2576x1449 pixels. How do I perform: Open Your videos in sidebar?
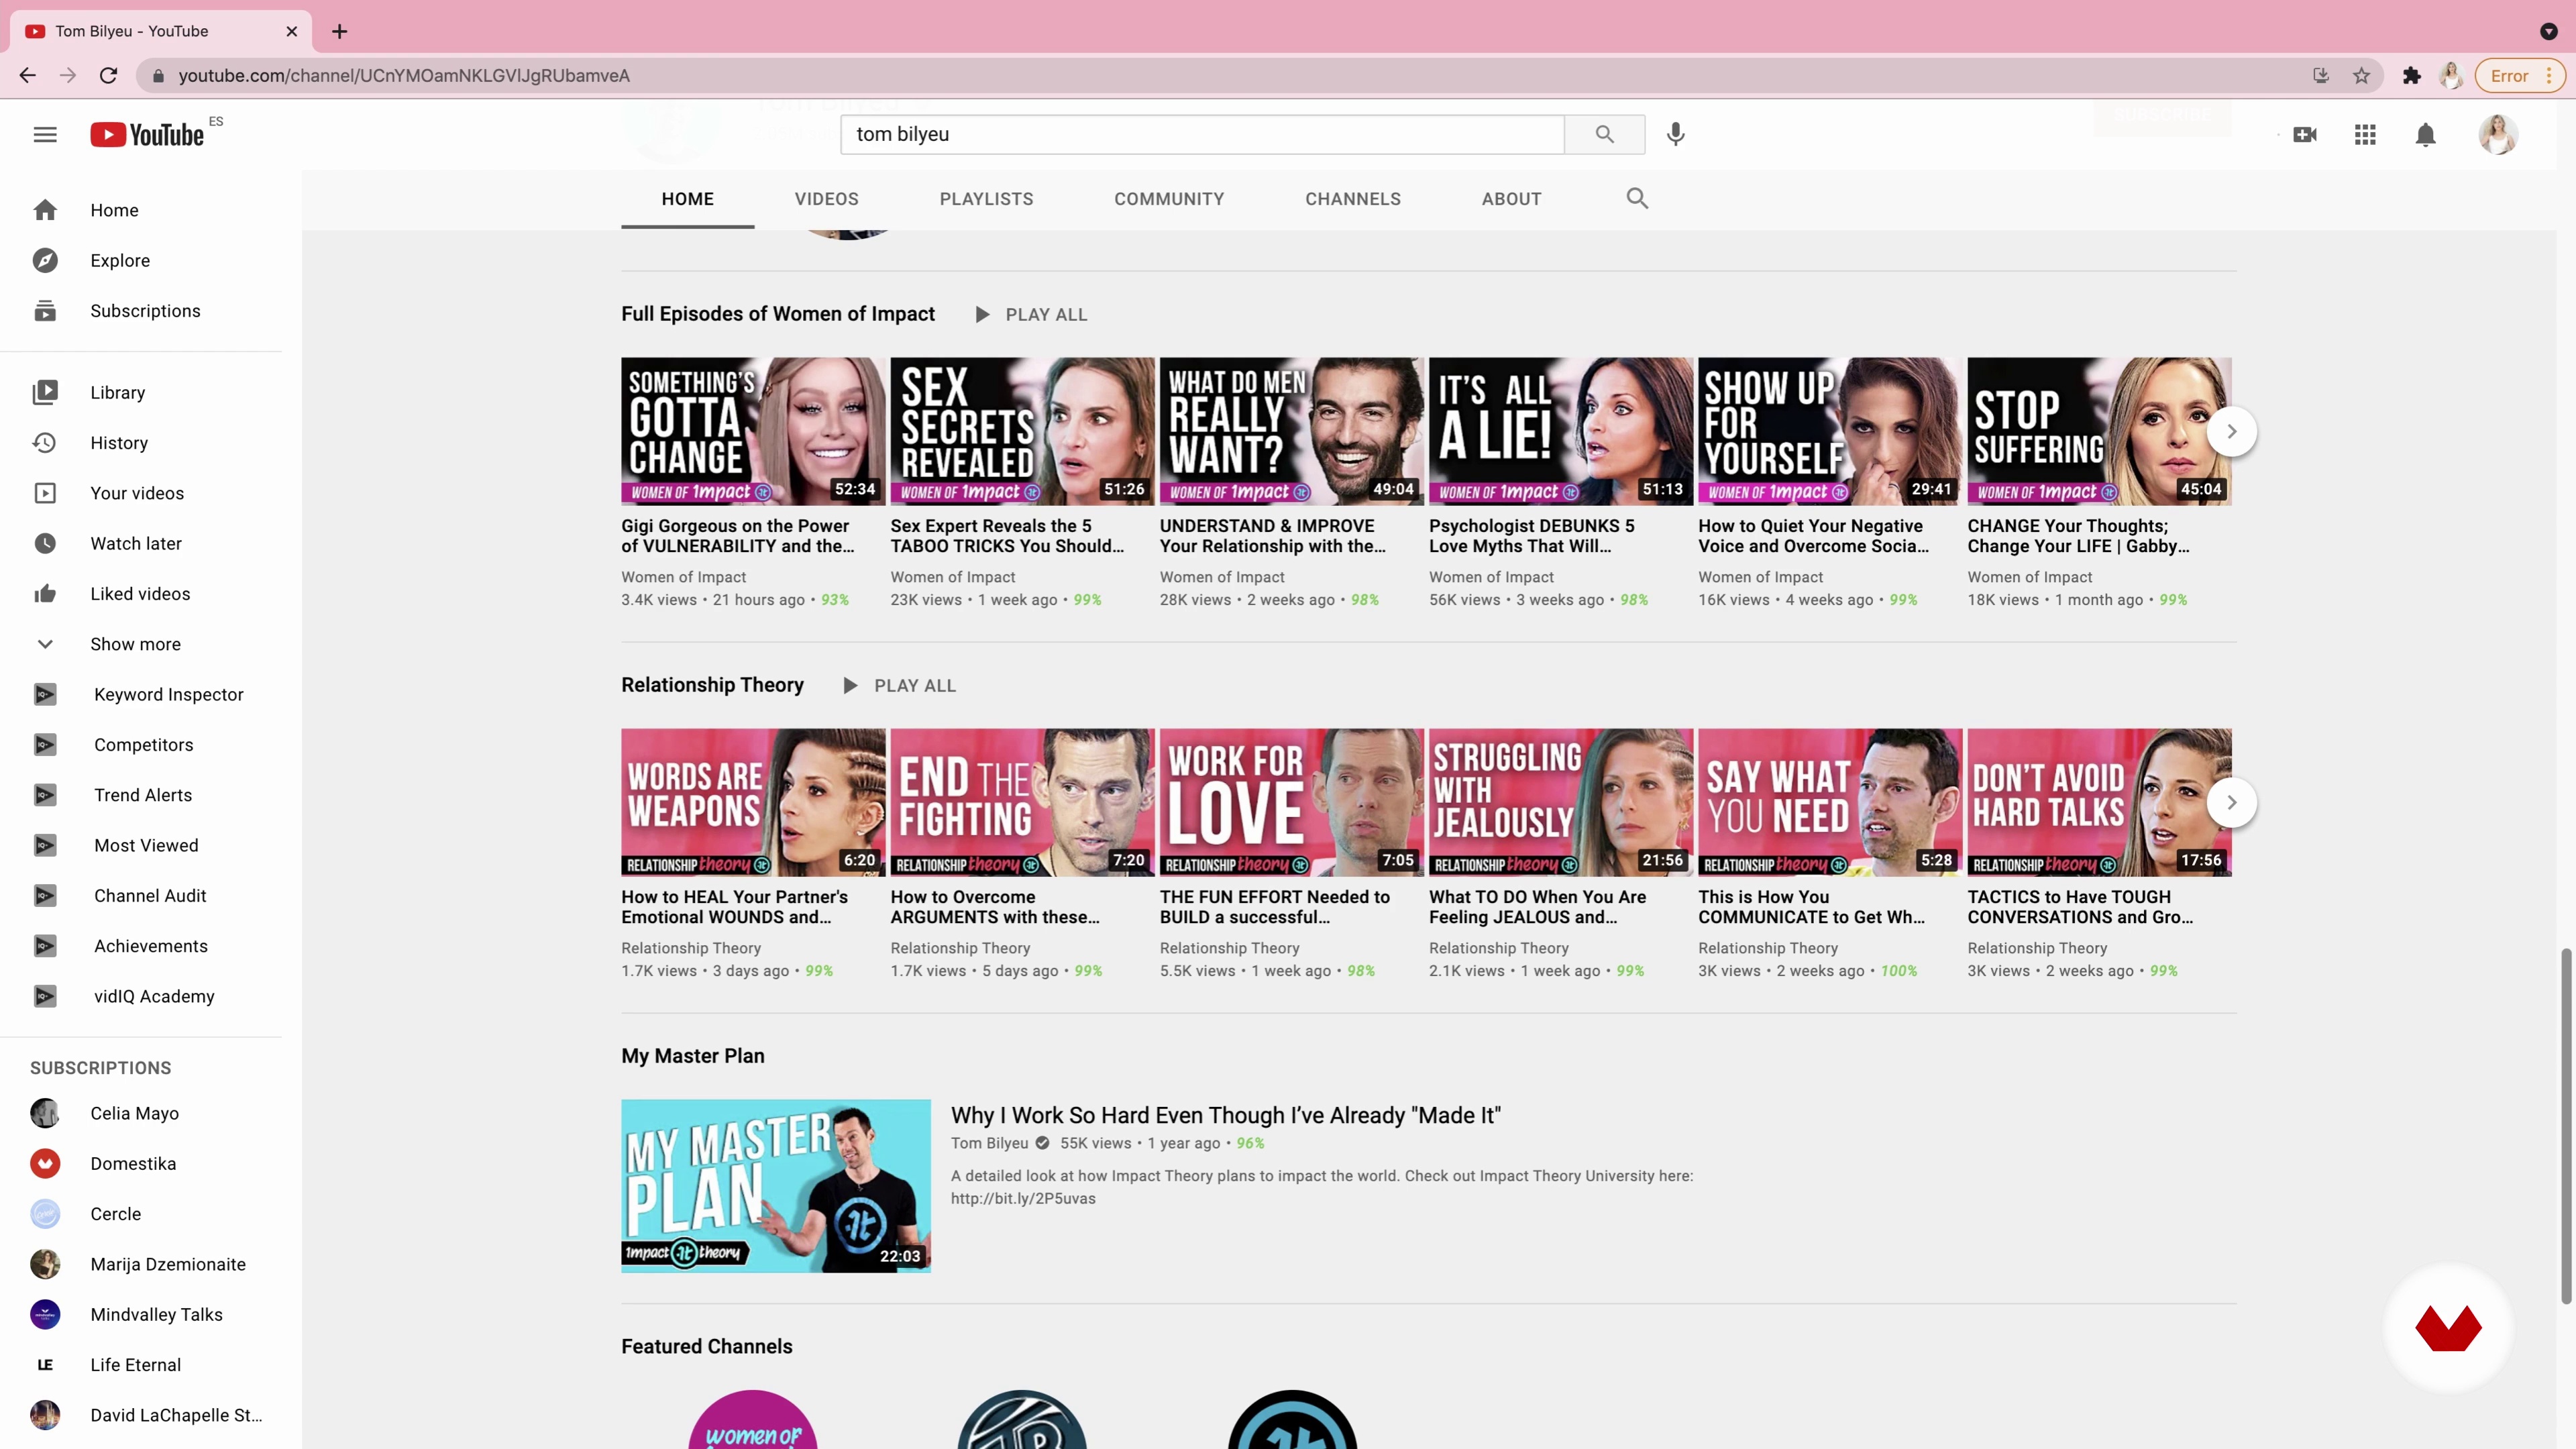[141, 493]
